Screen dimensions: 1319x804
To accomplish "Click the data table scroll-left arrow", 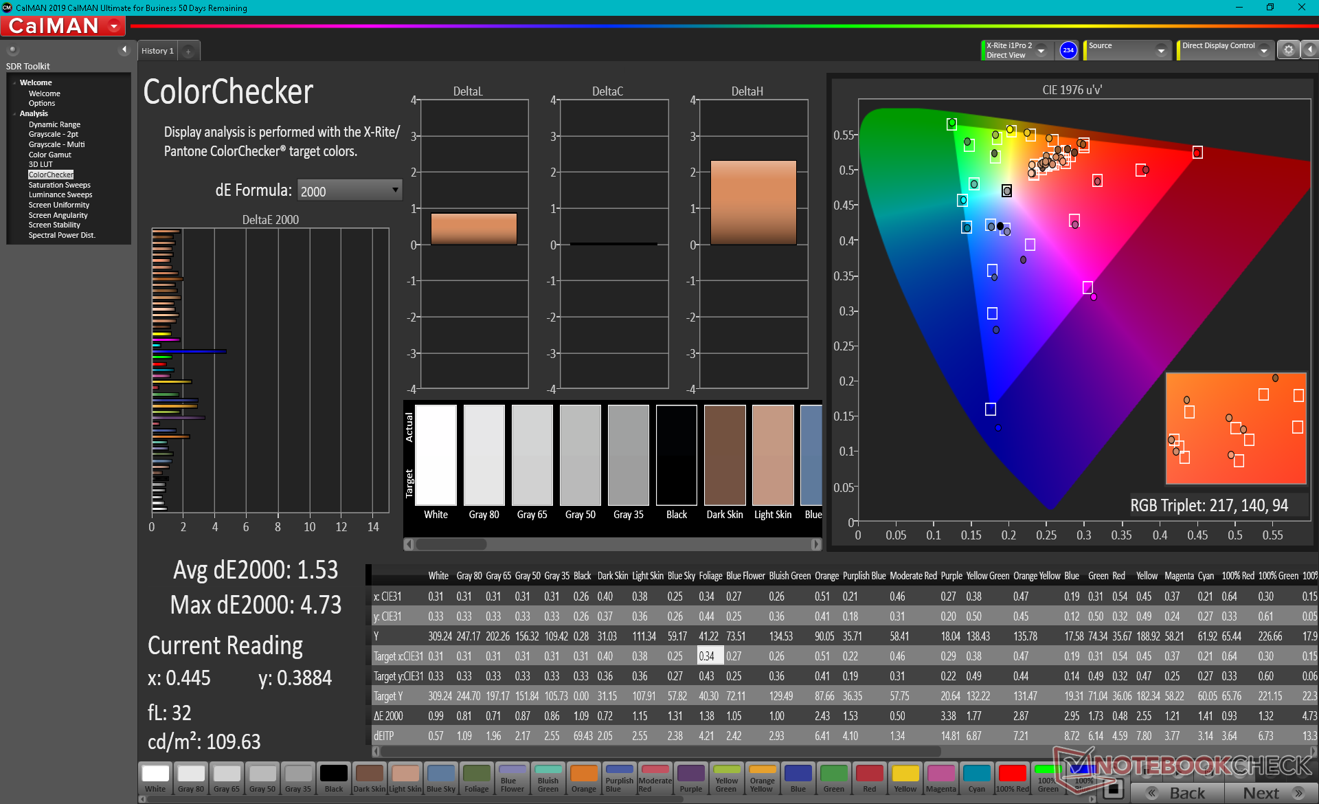I will click(376, 752).
